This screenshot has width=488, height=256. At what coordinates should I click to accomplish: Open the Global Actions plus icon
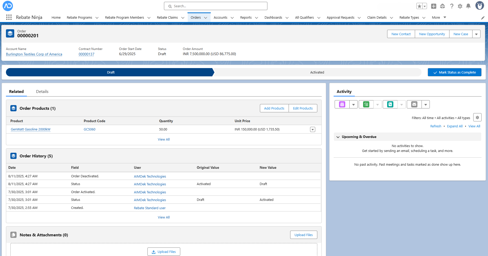point(434,6)
